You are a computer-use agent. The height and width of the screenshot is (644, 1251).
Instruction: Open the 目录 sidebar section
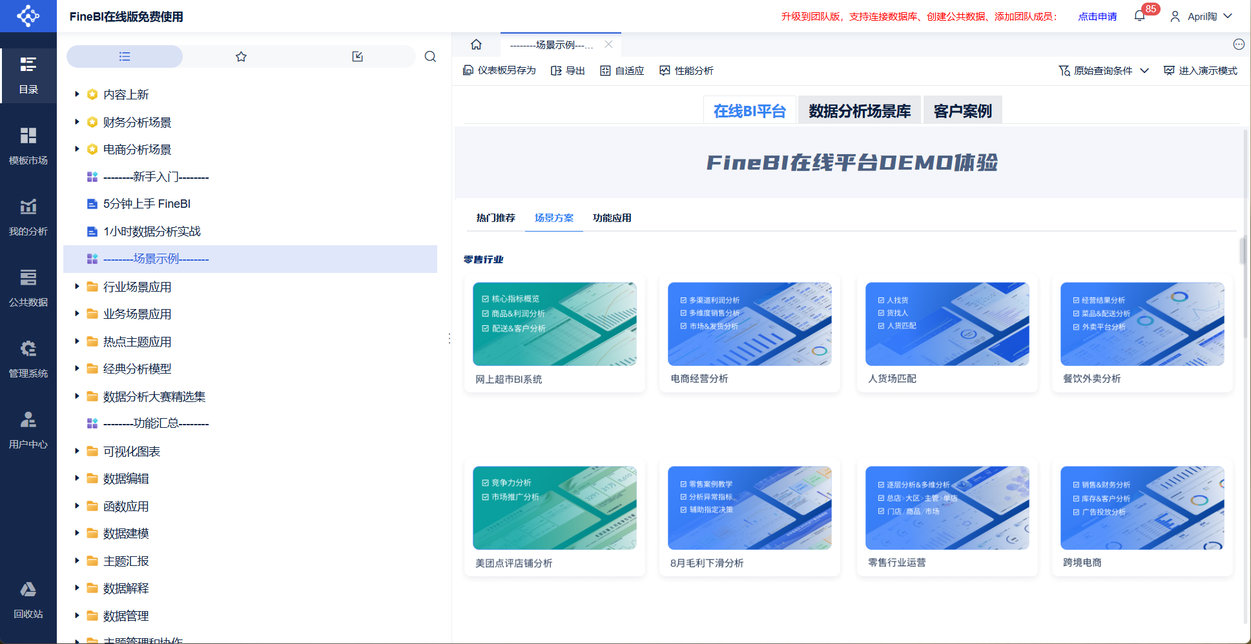pos(28,75)
